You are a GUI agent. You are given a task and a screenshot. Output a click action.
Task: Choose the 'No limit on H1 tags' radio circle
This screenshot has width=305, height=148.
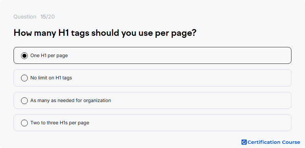pos(24,78)
